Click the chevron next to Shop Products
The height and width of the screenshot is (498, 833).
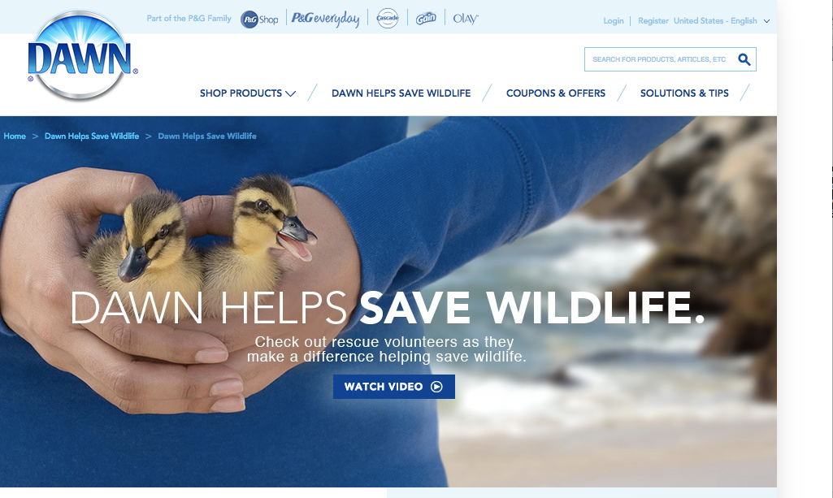coord(290,93)
